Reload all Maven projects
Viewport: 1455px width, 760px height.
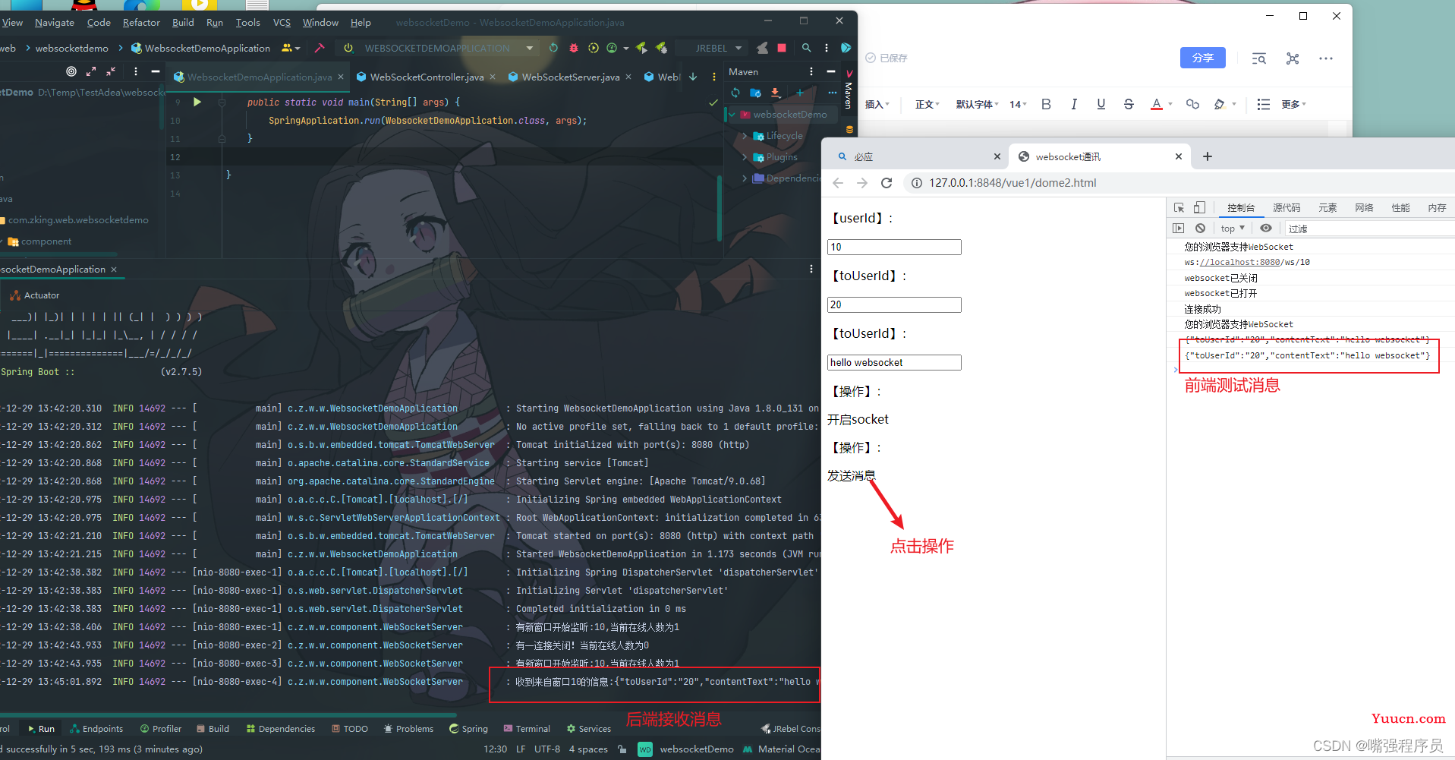(x=735, y=93)
